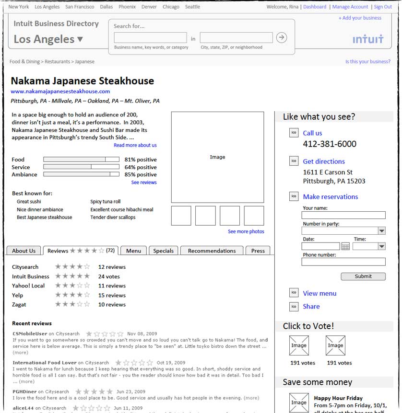This screenshot has height=413, width=402.
Task: Open the Press tab
Action: (258, 251)
